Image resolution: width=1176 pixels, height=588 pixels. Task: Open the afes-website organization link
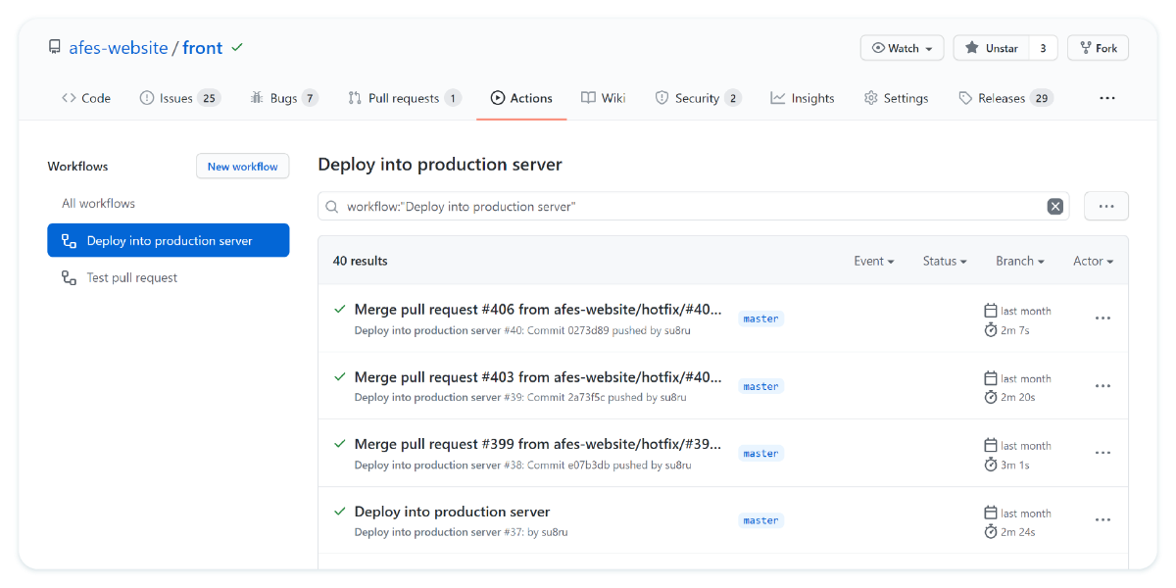click(x=119, y=48)
